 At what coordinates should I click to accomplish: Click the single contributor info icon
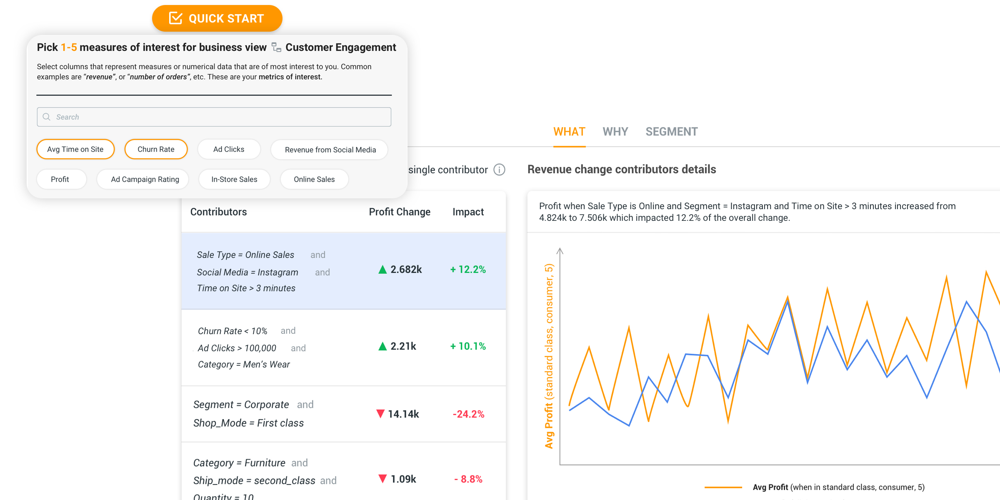[x=499, y=170]
